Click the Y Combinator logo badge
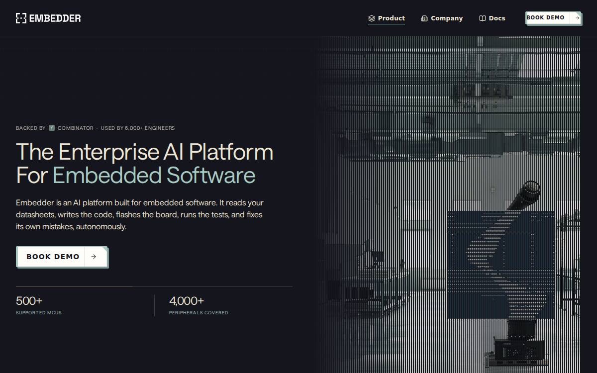Screen dimensions: 597x373 point(52,128)
